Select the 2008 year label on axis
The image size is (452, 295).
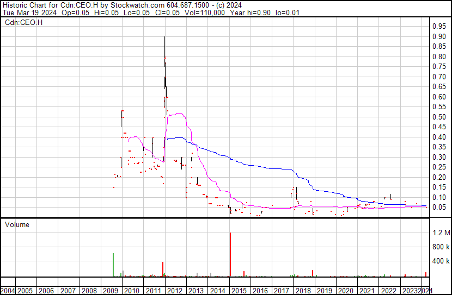[x=89, y=291]
